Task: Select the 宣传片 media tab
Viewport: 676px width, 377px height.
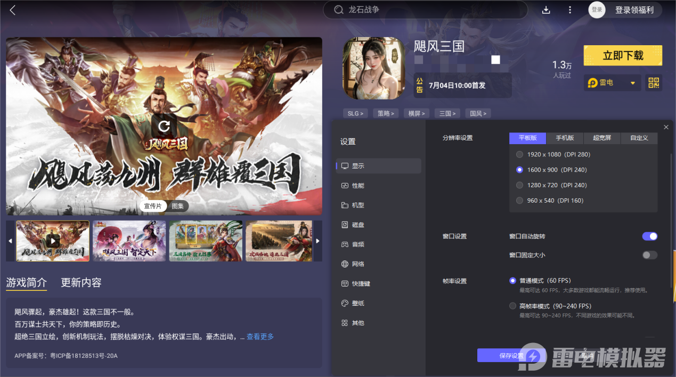Action: (153, 206)
